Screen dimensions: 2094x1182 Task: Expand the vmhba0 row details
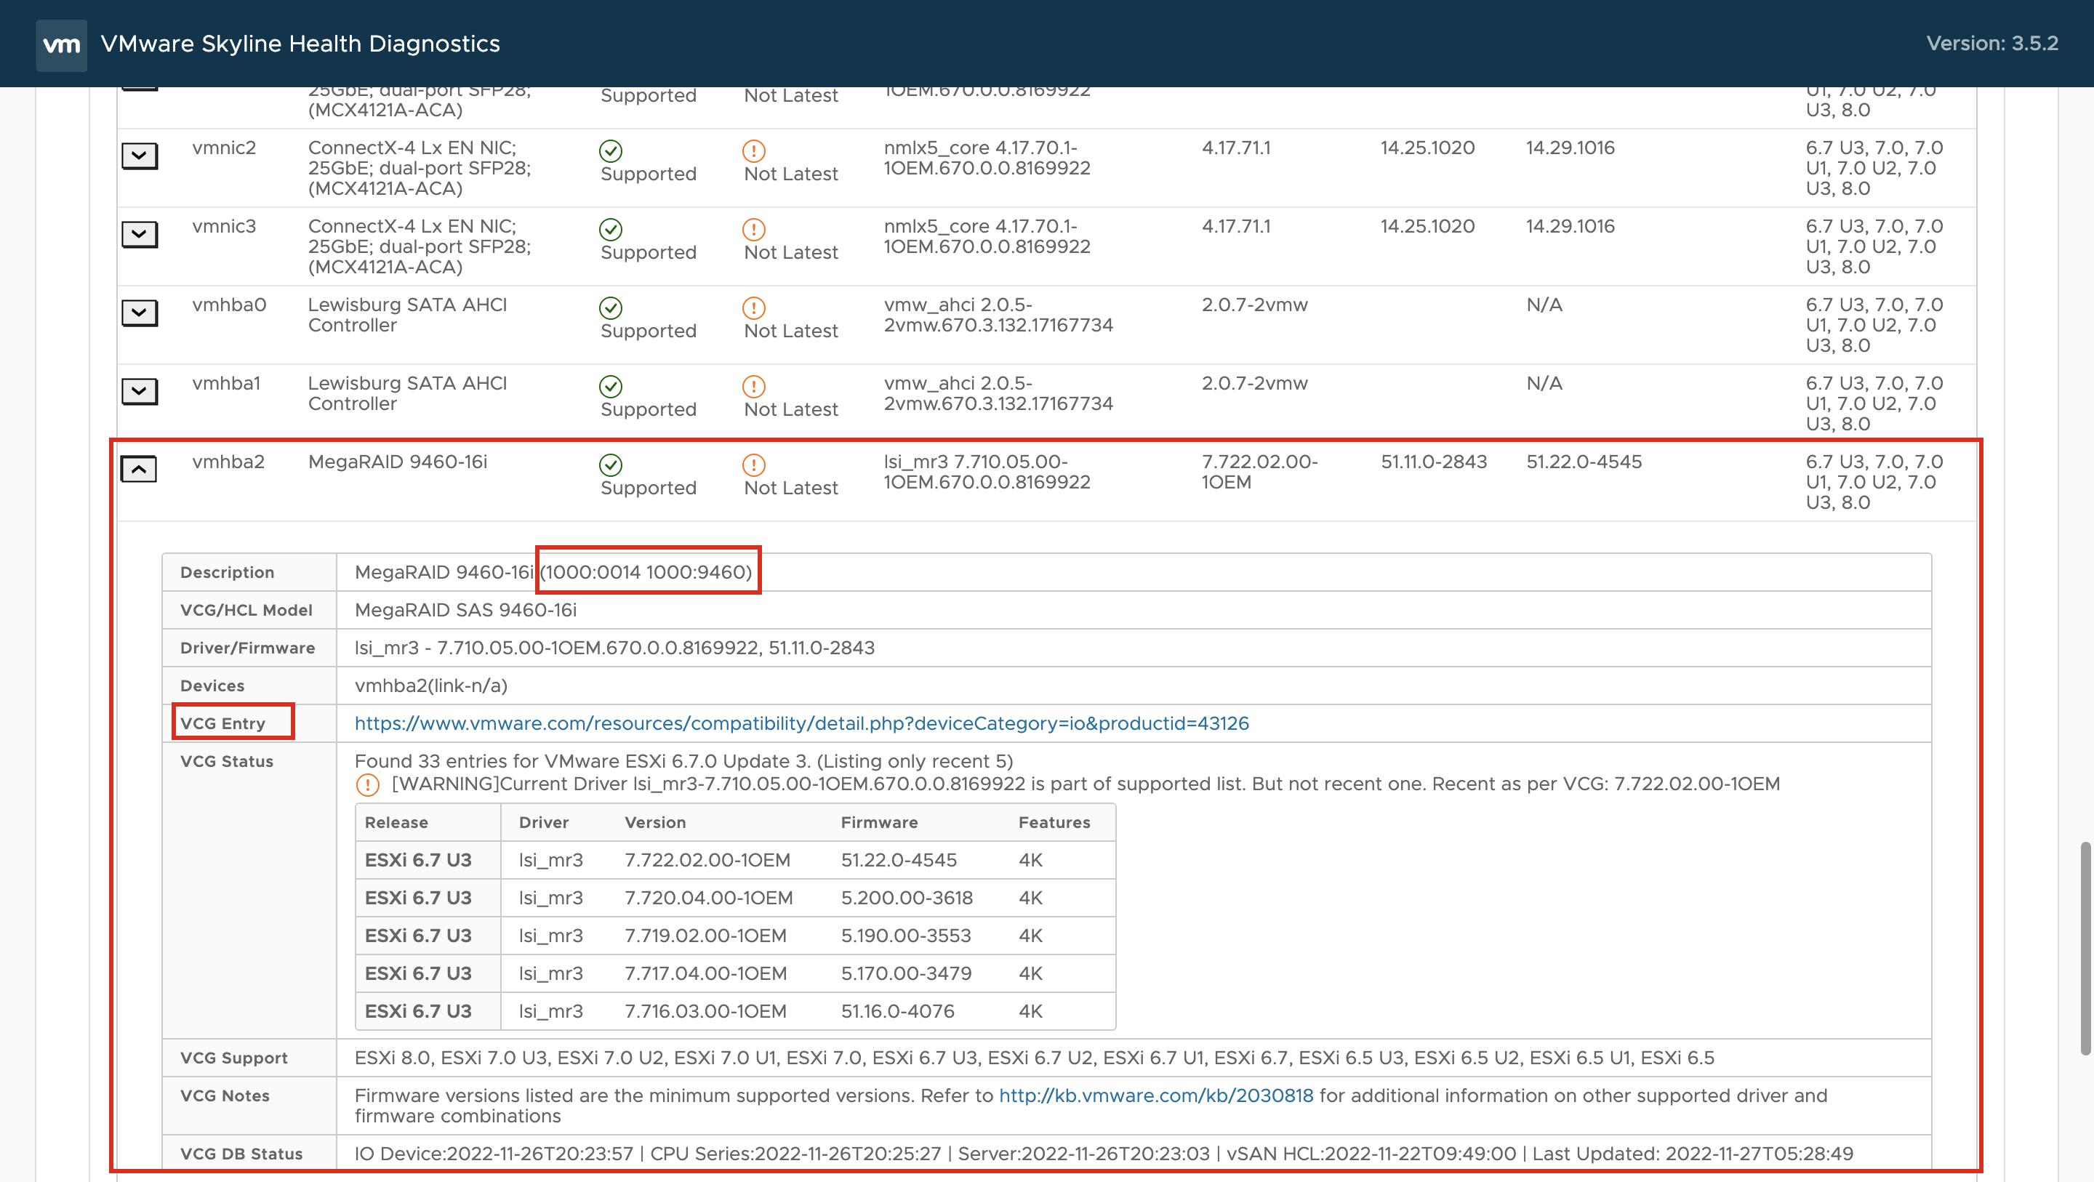139,312
